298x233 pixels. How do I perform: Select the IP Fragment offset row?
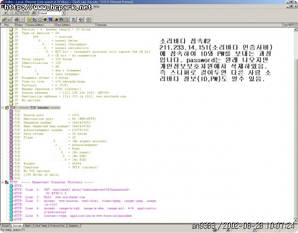pyautogui.click(x=41, y=78)
